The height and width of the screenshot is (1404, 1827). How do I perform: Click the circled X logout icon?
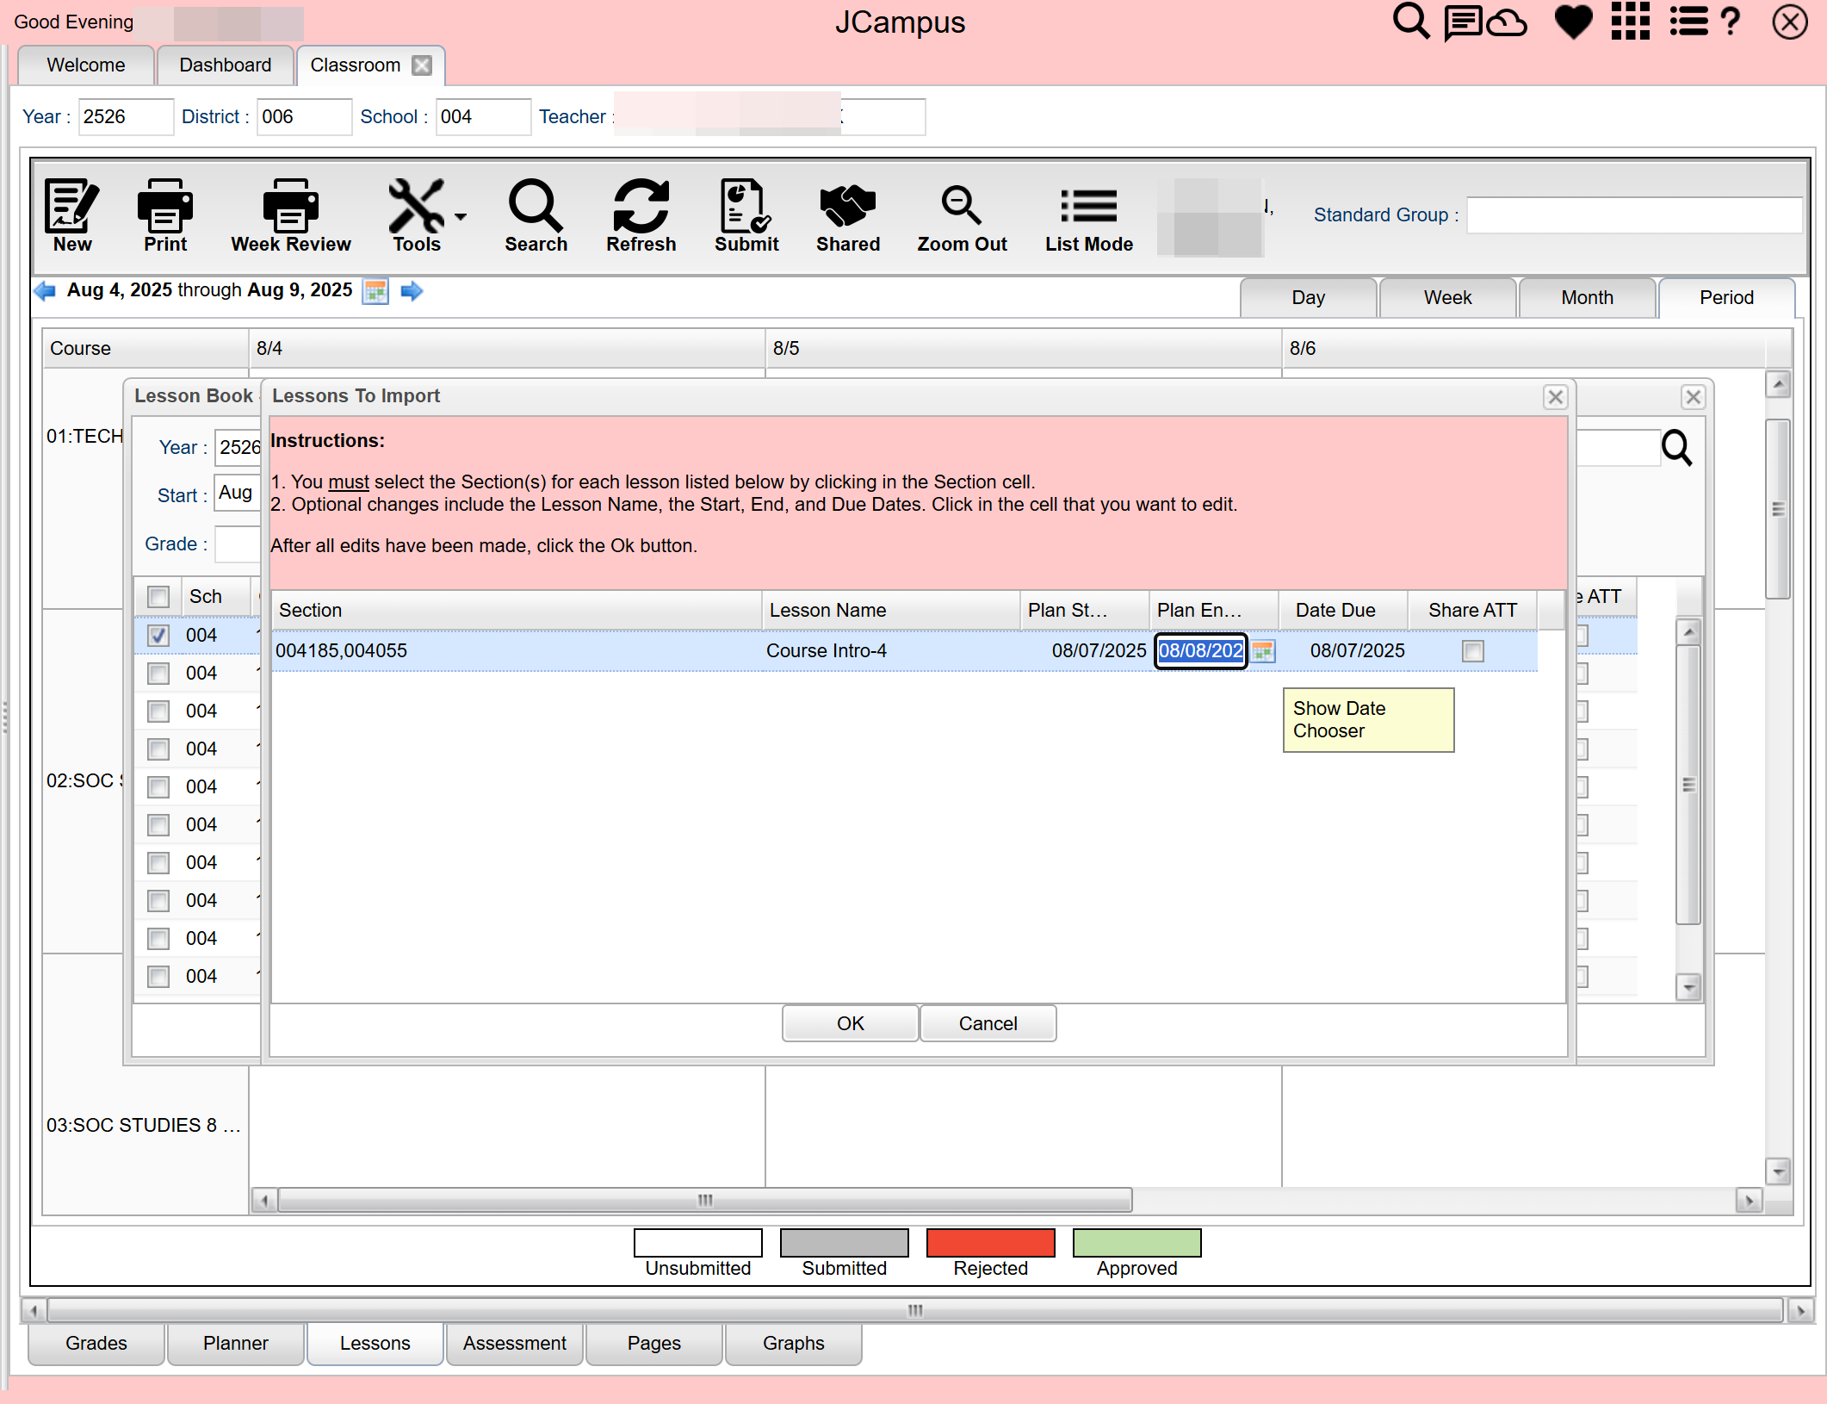[x=1790, y=22]
